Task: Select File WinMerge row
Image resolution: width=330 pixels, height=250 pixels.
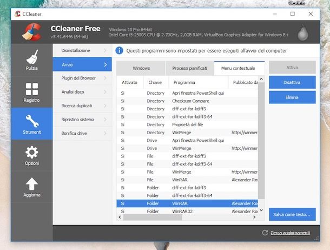Action: 187,172
